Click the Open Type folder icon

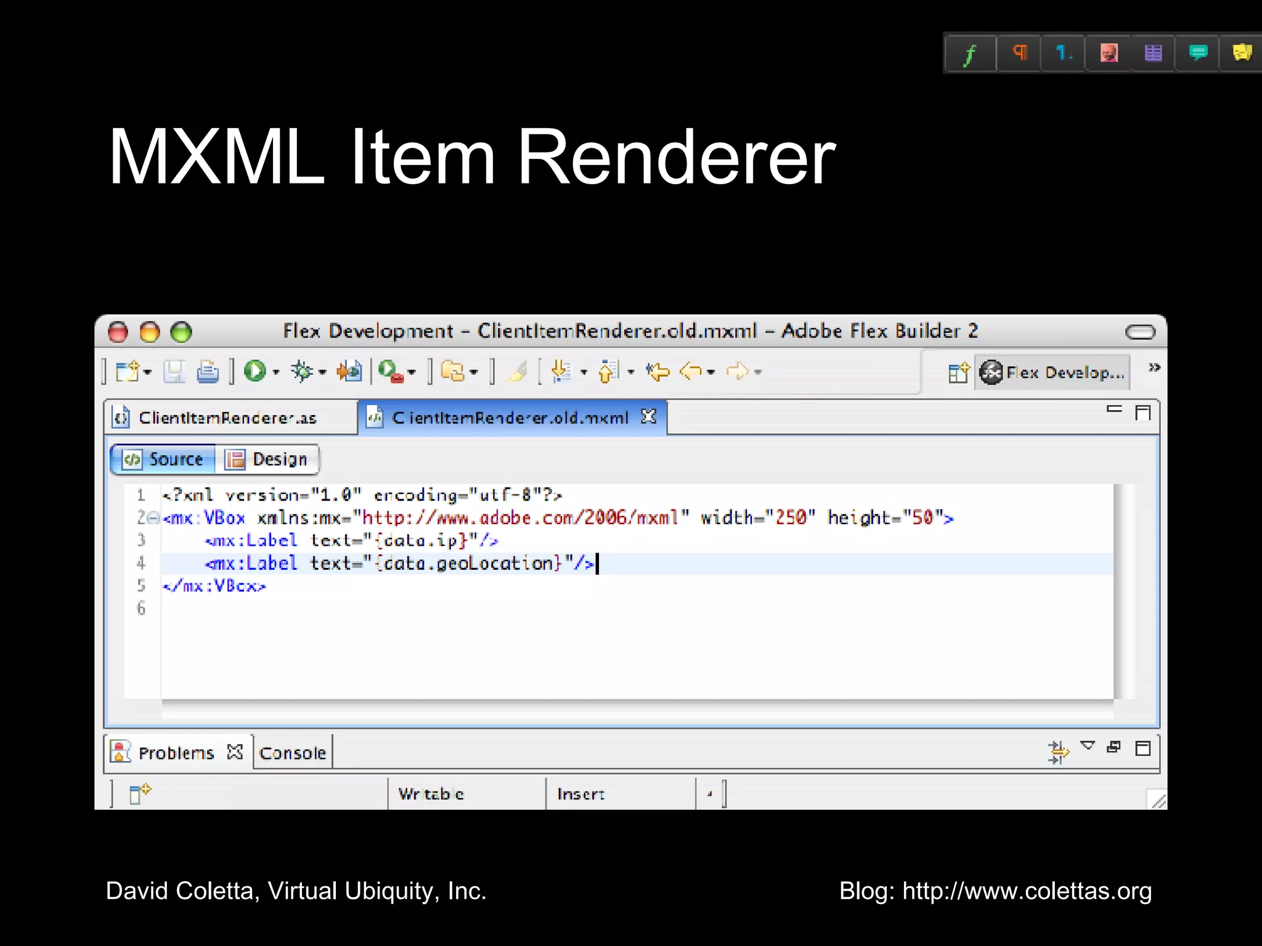(453, 371)
